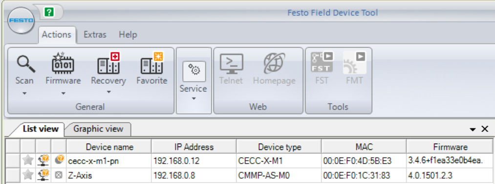495x184 pixels.
Task: Click the Scan magnifier icon
Action: [x=26, y=64]
